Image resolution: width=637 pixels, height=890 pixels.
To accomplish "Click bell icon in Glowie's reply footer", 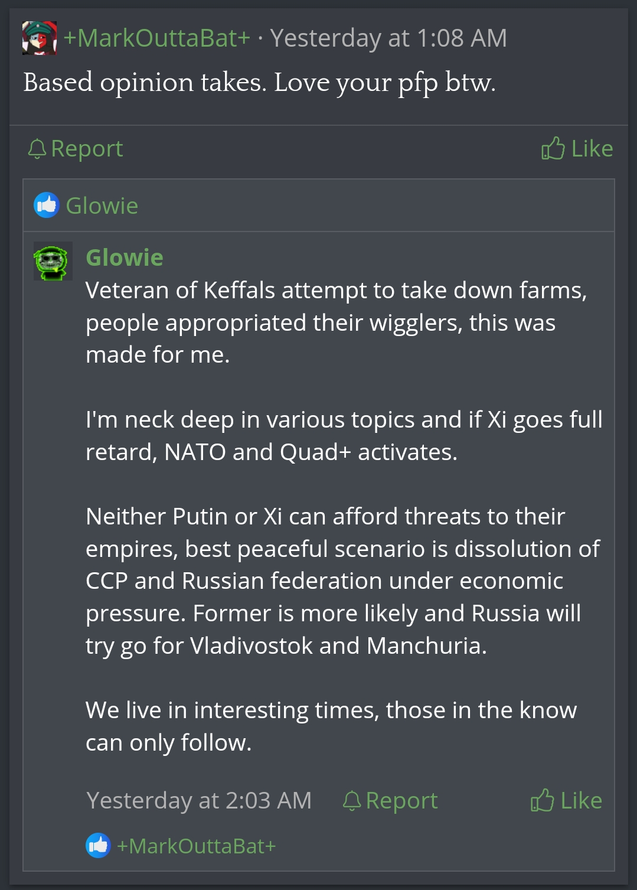I will pos(352,801).
